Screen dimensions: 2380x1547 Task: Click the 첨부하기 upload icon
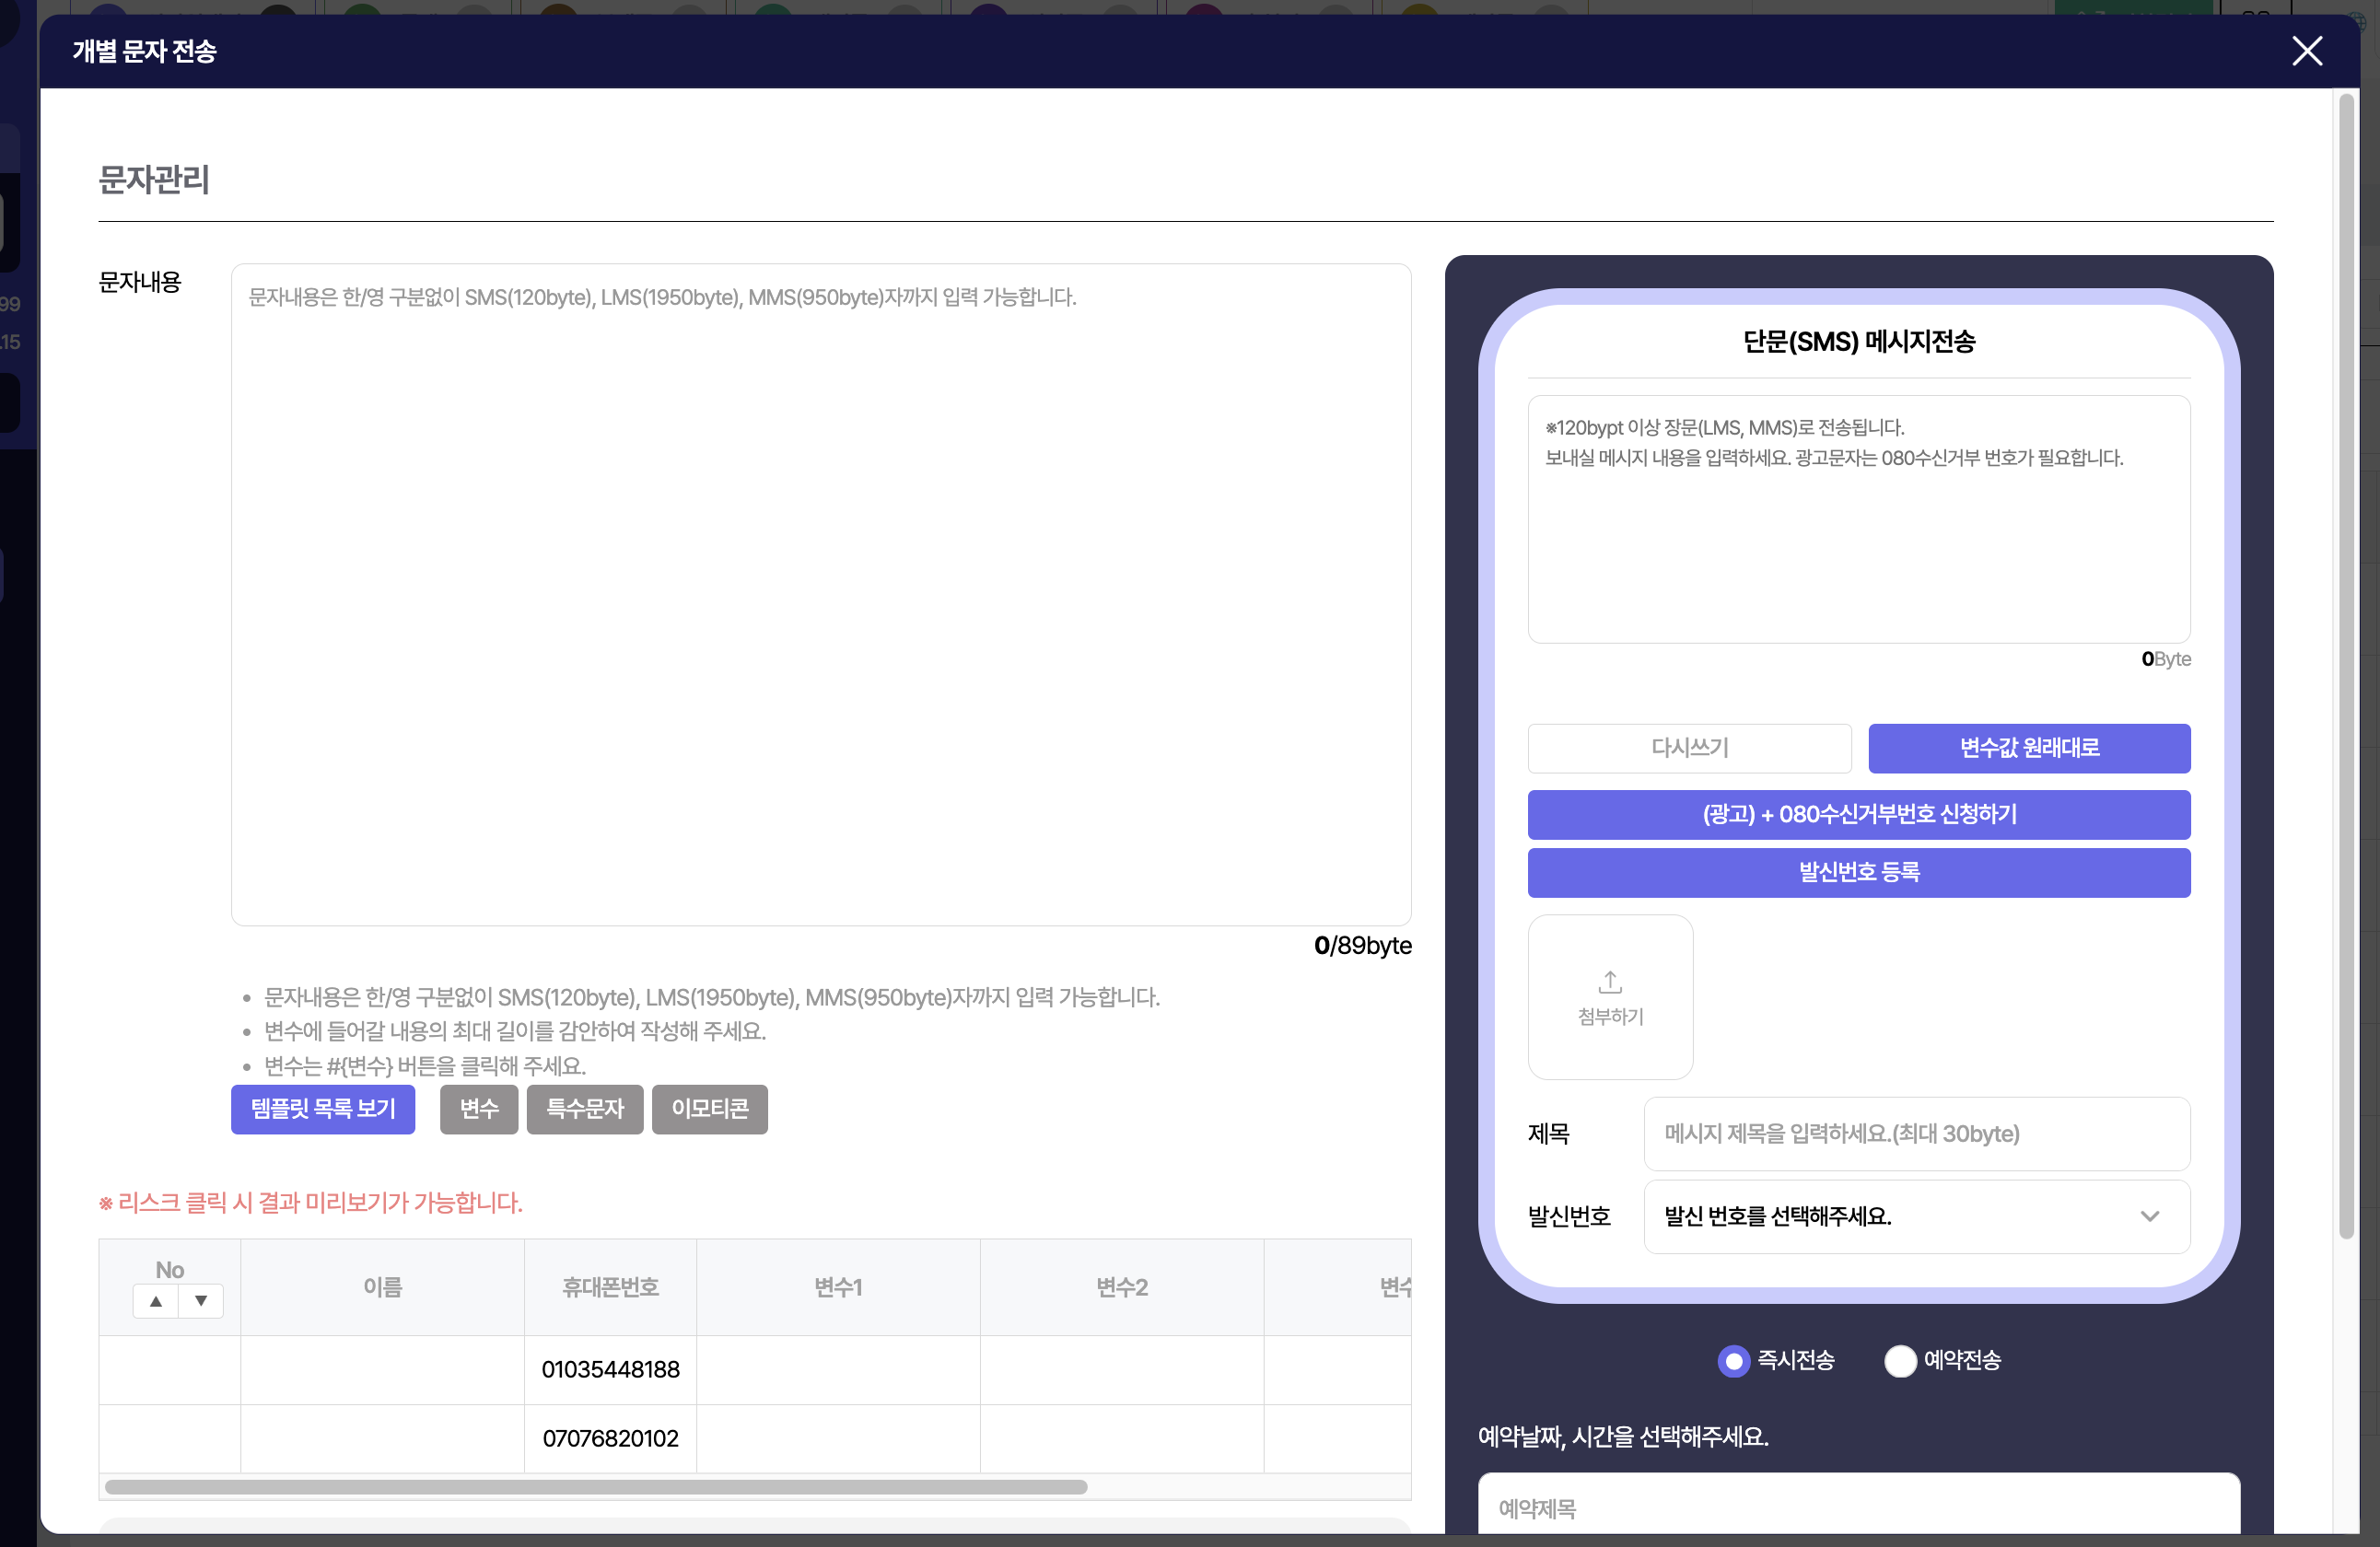click(x=1609, y=983)
